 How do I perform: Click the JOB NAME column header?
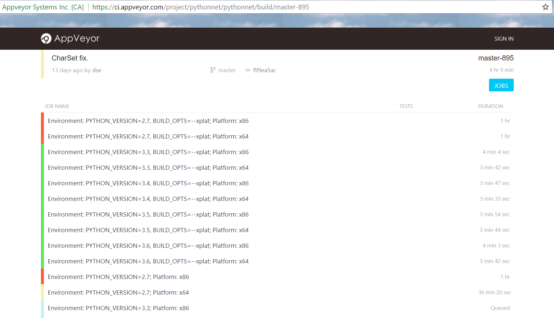pyautogui.click(x=57, y=106)
